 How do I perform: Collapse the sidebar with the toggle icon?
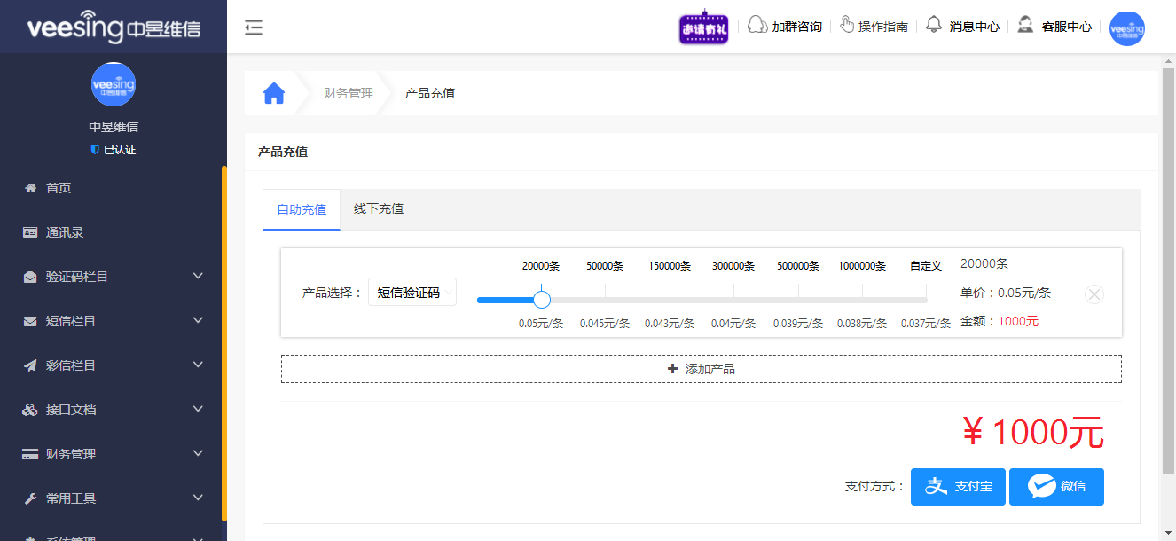pos(254,27)
